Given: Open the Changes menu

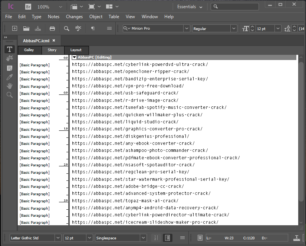Looking at the screenshot, I should [74, 17].
